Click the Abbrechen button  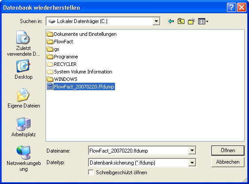point(228,162)
